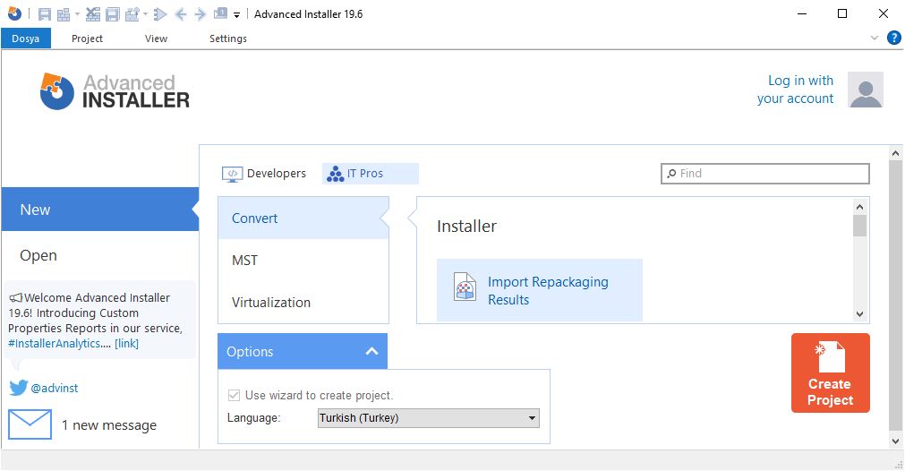Open the Dosya menu tab
This screenshot has width=905, height=471.
click(x=25, y=39)
